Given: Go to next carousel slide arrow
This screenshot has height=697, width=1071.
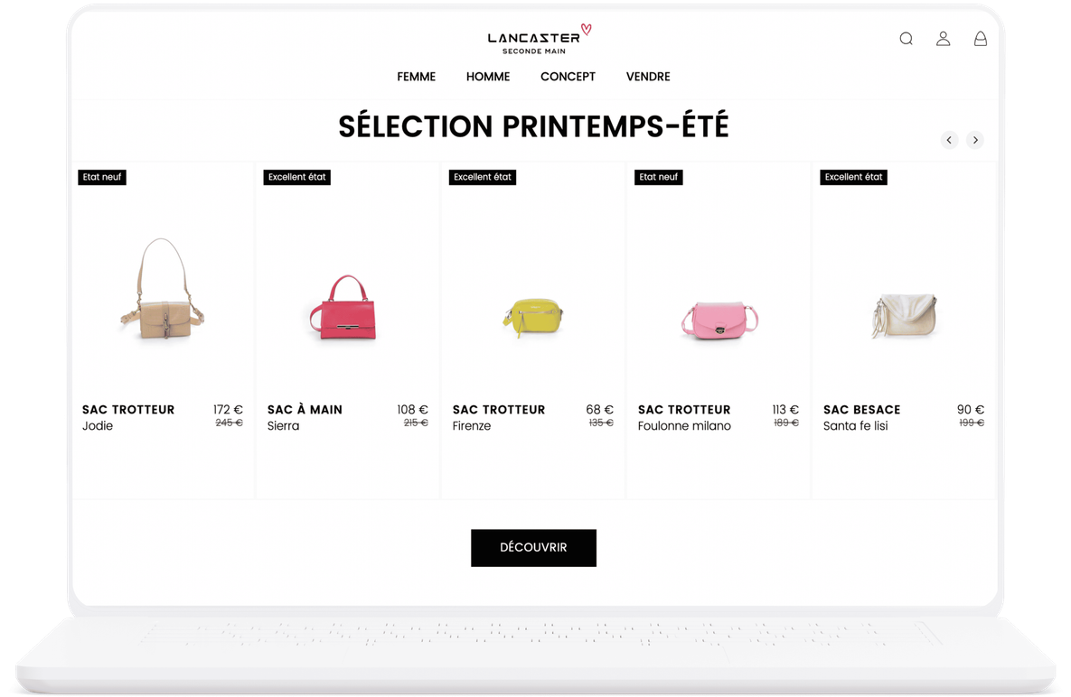Looking at the screenshot, I should click(x=974, y=140).
